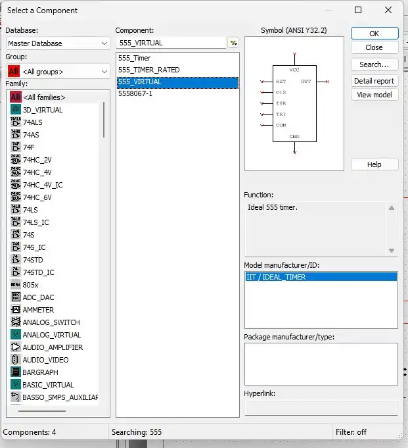The width and height of the screenshot is (408, 448).
Task: Click the 74STD_IC family icon
Action: coord(16,272)
